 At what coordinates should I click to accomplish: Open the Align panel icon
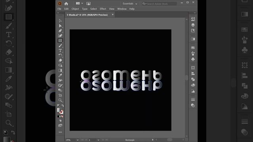(193, 74)
